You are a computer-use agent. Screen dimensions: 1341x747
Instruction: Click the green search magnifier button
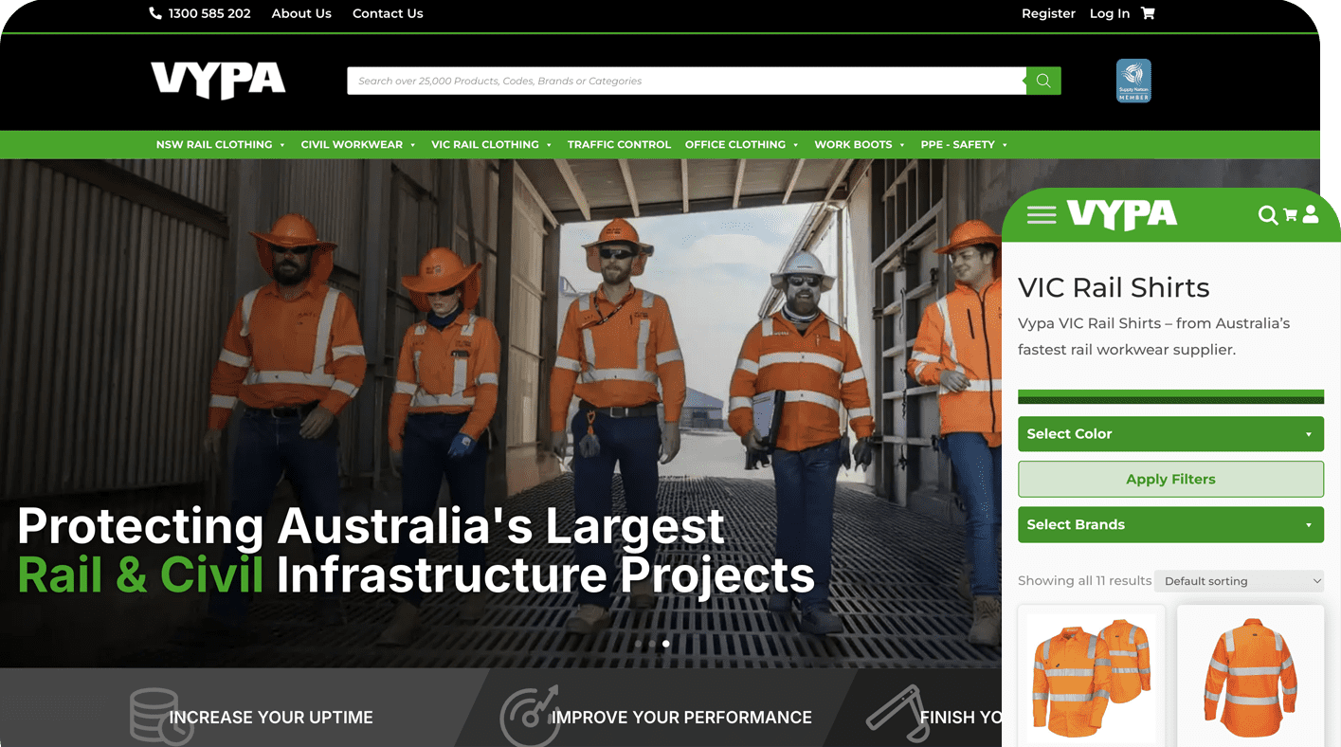1043,81
